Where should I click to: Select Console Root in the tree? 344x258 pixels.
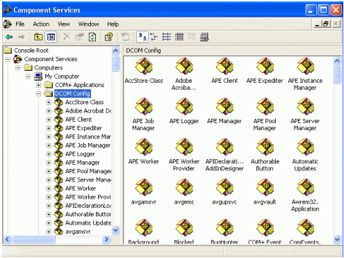pyautogui.click(x=31, y=51)
